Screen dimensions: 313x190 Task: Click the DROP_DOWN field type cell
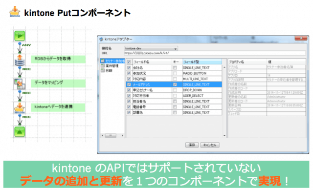coord(202,90)
